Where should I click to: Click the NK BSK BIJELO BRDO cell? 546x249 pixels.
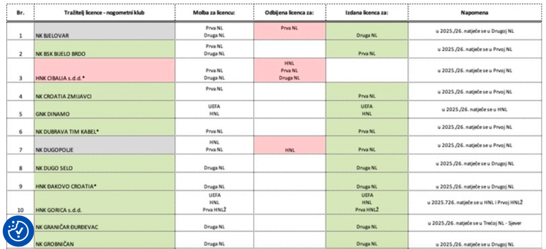coord(105,50)
